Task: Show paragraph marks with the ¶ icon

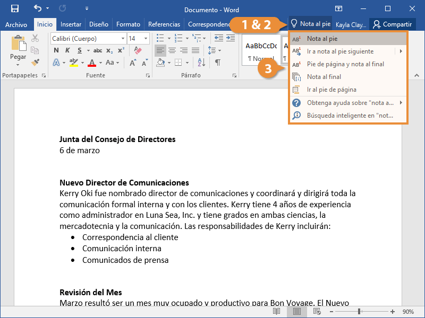Action: [217, 63]
